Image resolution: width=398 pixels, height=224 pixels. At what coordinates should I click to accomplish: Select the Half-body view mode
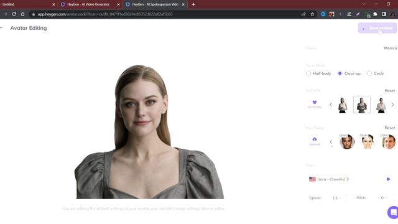click(318, 73)
